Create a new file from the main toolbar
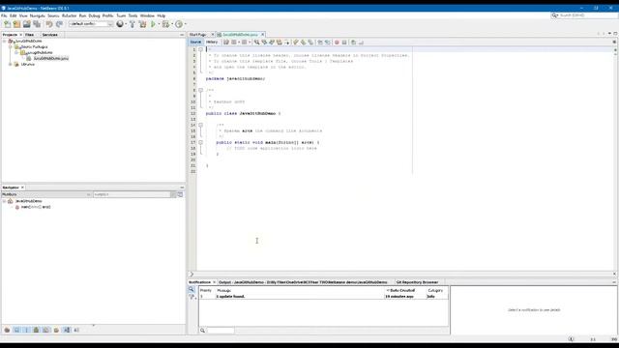The width and height of the screenshot is (619, 348). tap(7, 24)
